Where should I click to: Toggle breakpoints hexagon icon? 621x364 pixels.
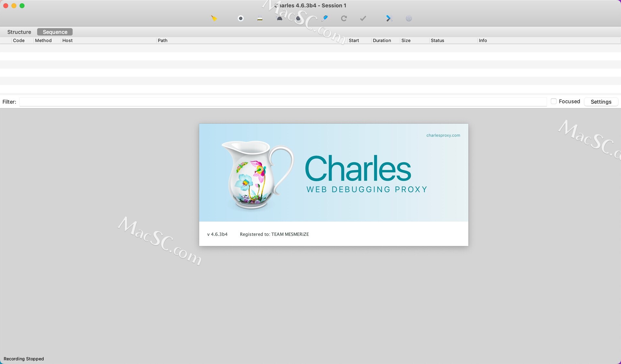pyautogui.click(x=298, y=18)
